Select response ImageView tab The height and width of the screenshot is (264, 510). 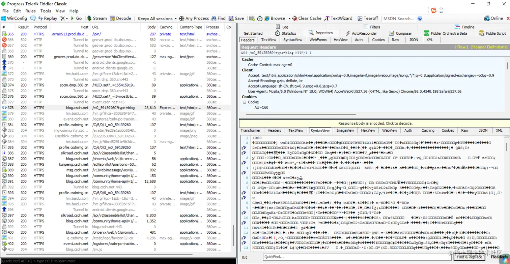[345, 130]
